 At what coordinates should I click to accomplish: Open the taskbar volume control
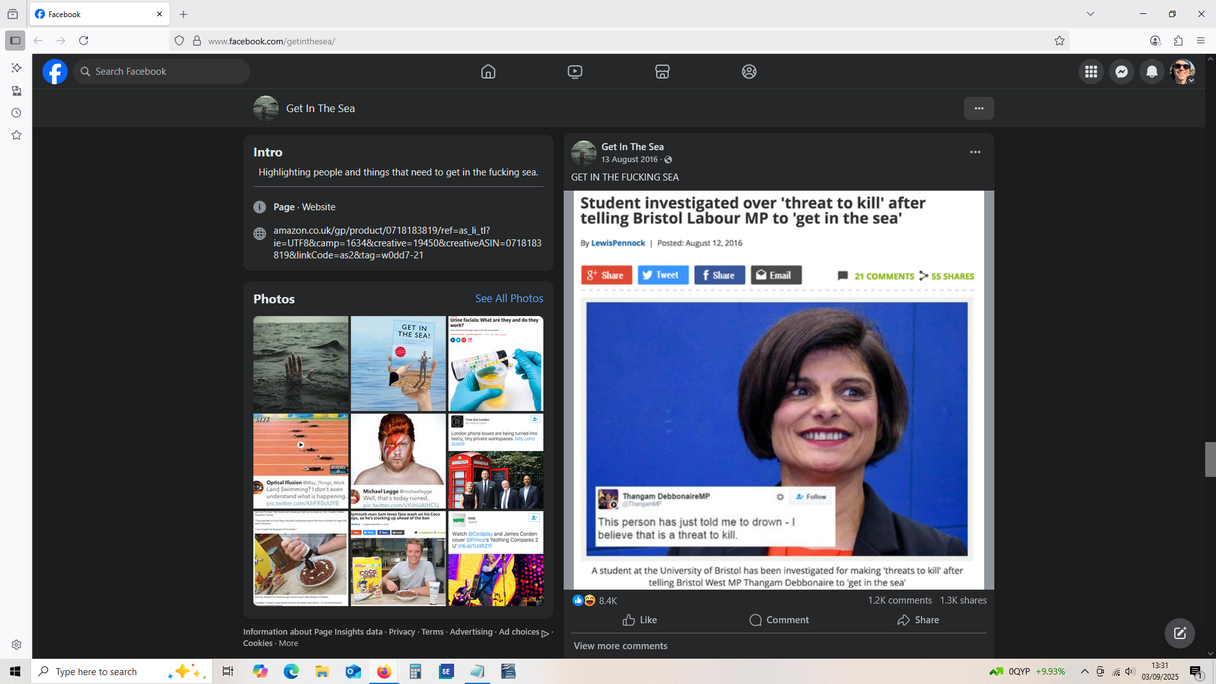point(1130,671)
